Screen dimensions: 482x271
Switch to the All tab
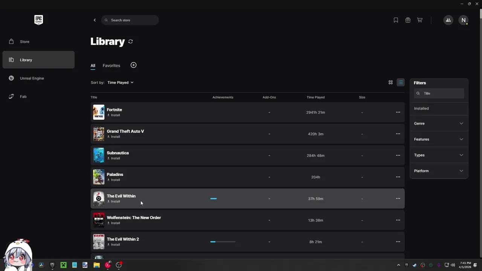coord(93,65)
